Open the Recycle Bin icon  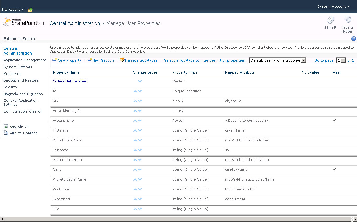[6, 126]
